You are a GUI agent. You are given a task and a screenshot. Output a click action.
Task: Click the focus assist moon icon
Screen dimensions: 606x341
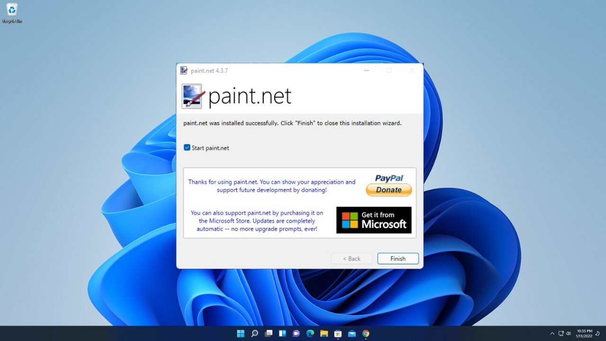point(598,333)
